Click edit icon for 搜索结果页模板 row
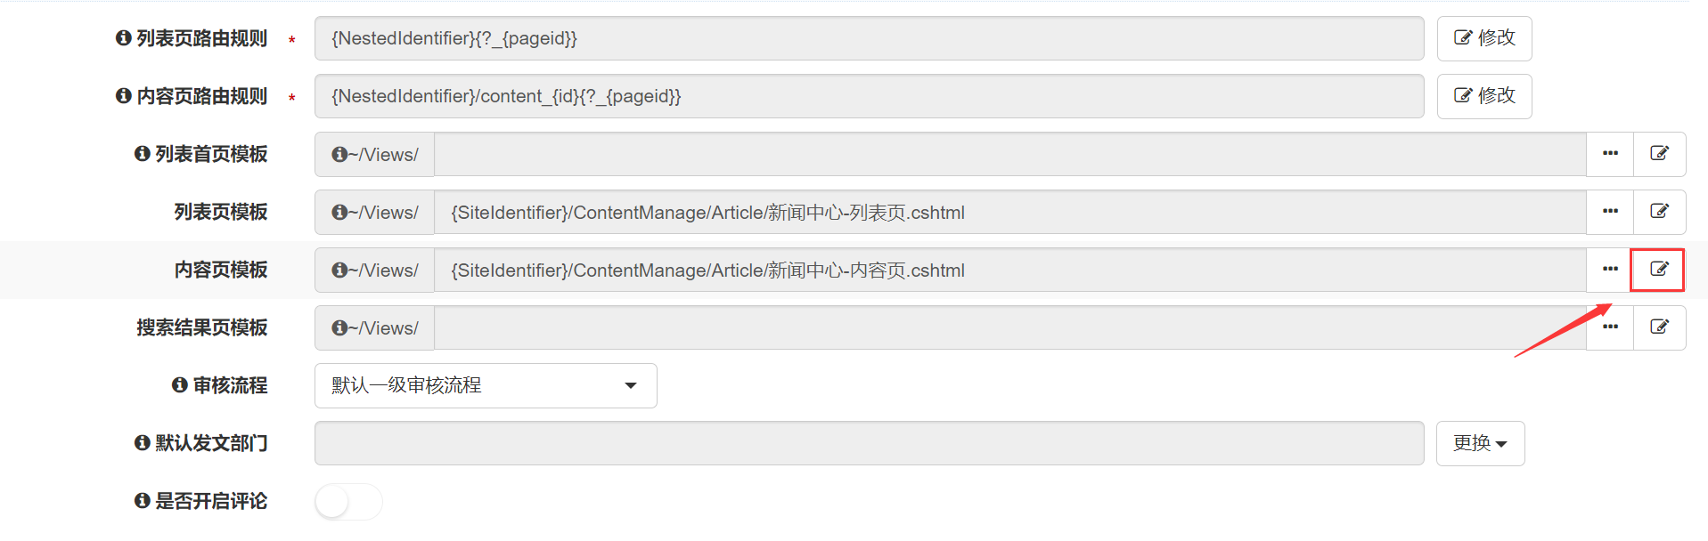The image size is (1708, 541). [1658, 327]
